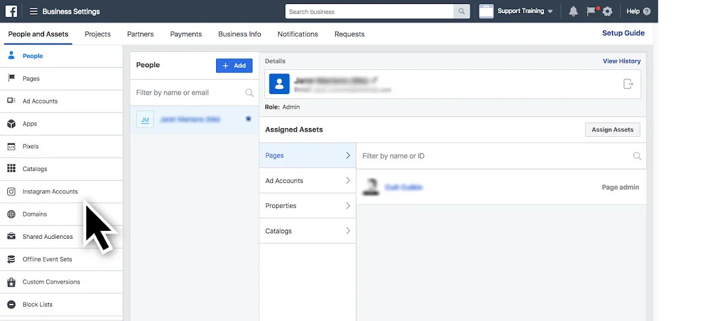Open the notifications bell icon
Image resolution: width=701 pixels, height=321 pixels.
[x=573, y=12]
